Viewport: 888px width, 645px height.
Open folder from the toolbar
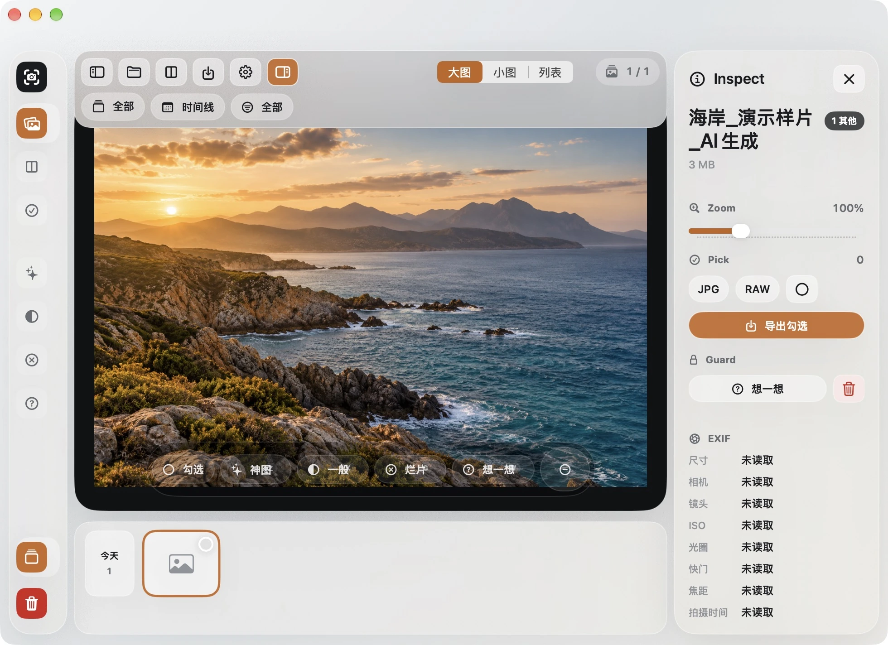pyautogui.click(x=134, y=72)
